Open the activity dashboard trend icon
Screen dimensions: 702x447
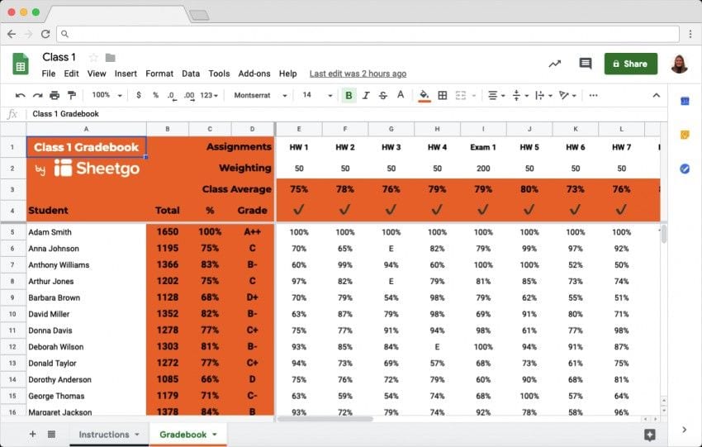click(x=555, y=64)
